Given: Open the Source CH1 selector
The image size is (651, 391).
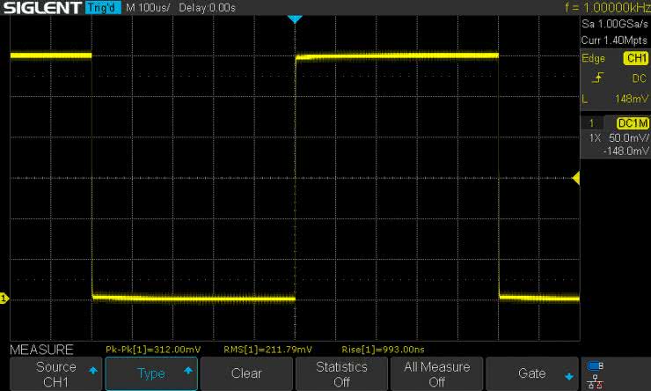Looking at the screenshot, I should tap(55, 373).
